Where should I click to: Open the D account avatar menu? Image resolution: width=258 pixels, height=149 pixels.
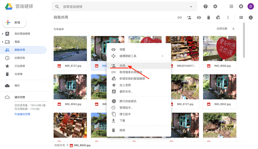click(251, 6)
